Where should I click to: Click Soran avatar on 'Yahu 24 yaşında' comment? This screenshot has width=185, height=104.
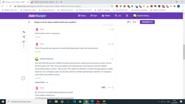tap(37, 44)
